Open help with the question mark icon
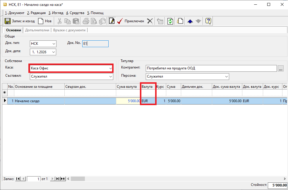Viewport: 288px width, 190px height. 208,21
